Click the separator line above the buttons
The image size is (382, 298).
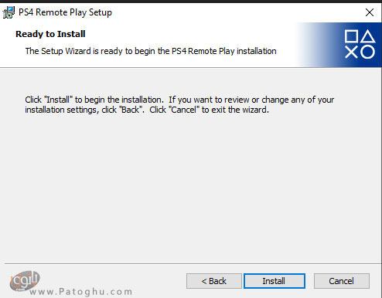click(x=193, y=263)
